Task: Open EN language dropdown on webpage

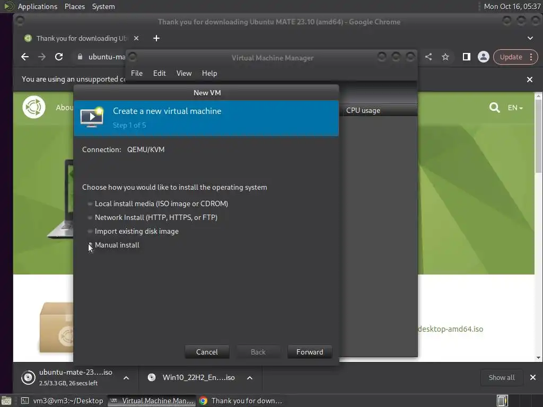Action: tap(515, 108)
